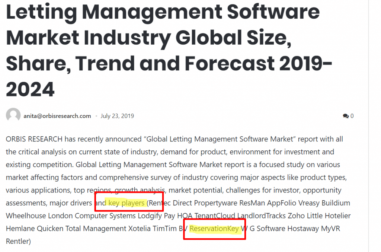Image resolution: width=381 pixels, height=252 pixels.
Task: Click the author avatar icon
Action: click(x=13, y=116)
